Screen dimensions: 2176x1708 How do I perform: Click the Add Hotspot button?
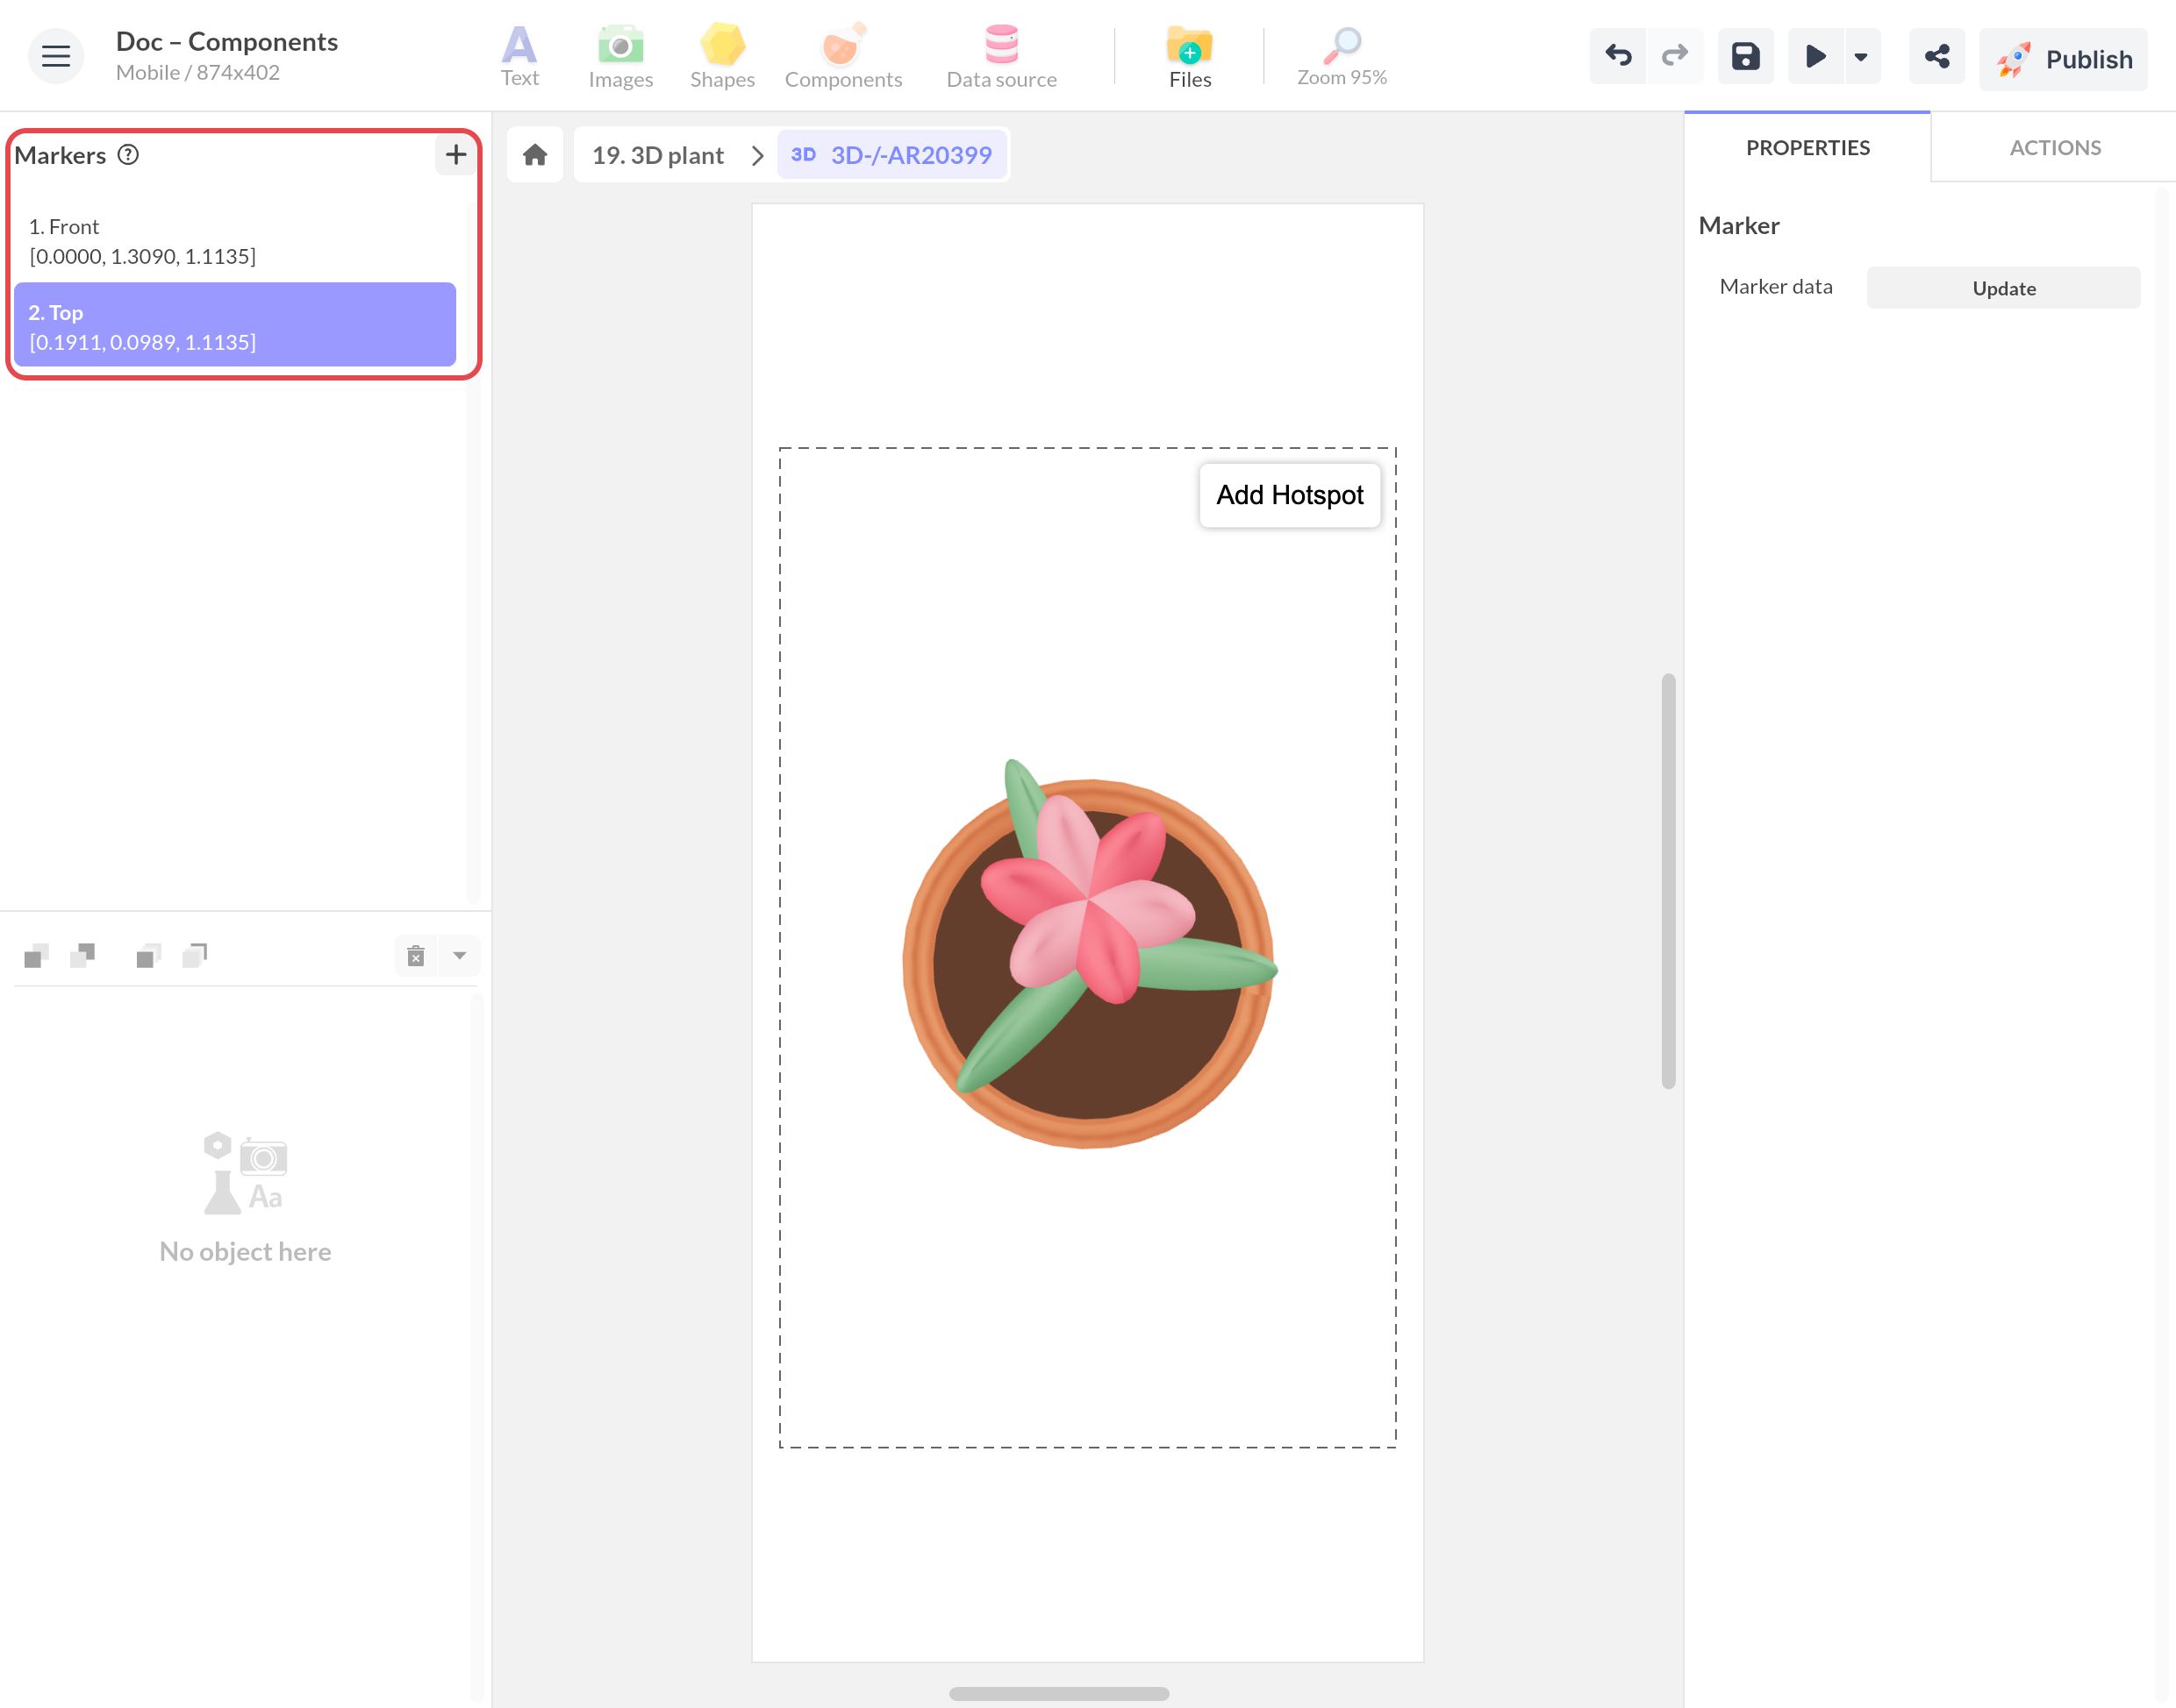[1290, 495]
